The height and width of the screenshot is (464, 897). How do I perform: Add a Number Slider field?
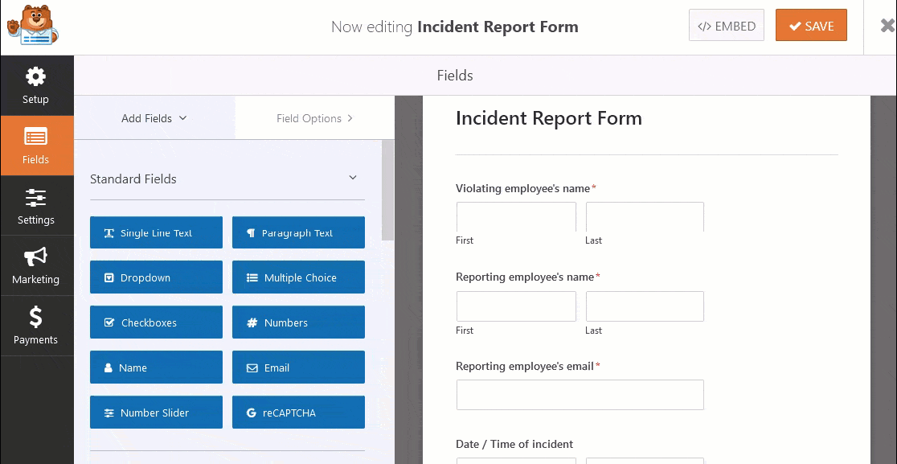[156, 413]
